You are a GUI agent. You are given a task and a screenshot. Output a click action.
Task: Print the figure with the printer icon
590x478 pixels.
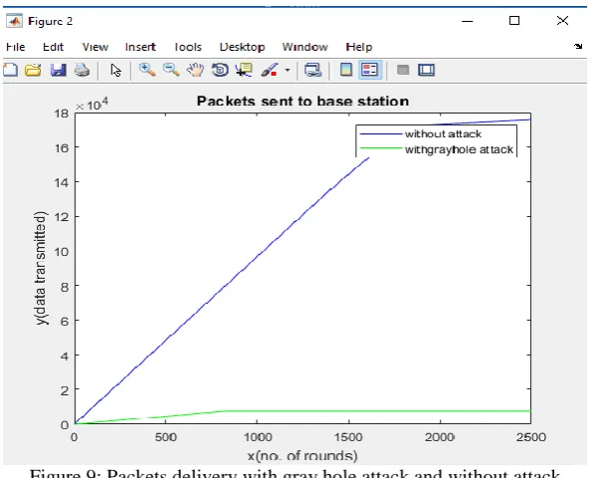[x=82, y=70]
